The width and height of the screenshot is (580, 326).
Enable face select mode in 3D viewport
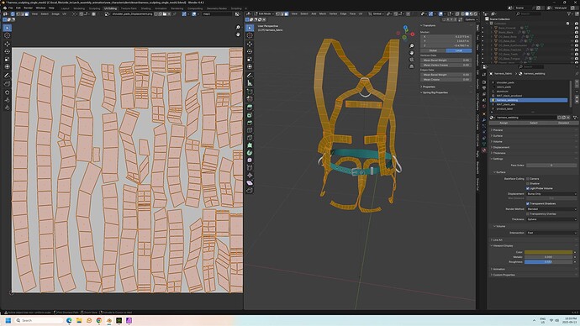pyautogui.click(x=286, y=13)
